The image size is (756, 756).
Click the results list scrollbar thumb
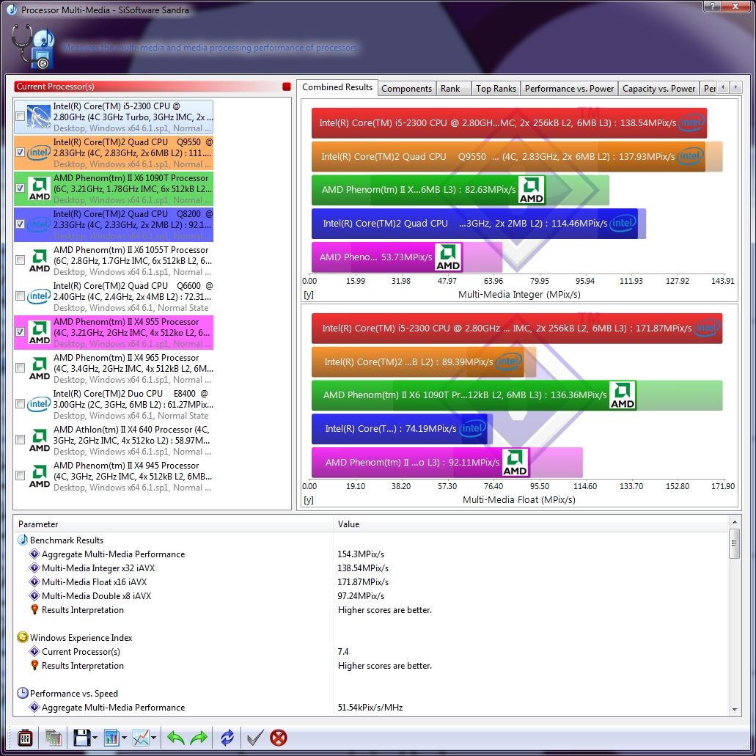click(x=734, y=543)
